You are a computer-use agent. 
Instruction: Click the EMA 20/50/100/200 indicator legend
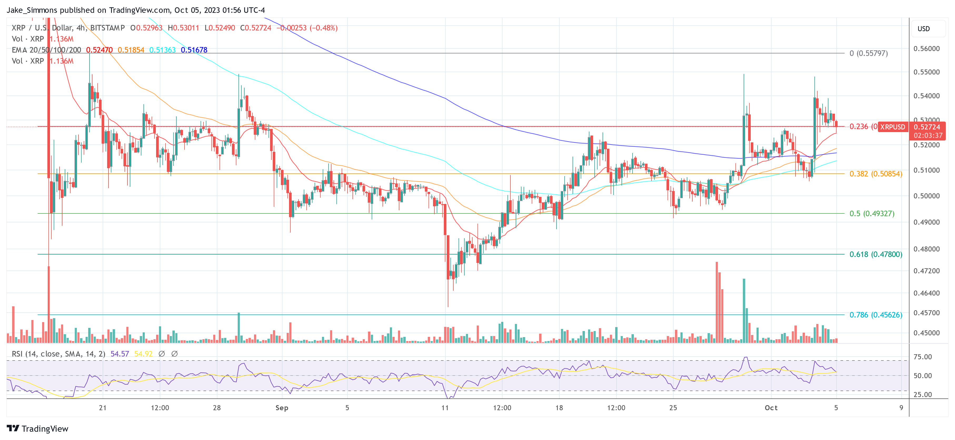pyautogui.click(x=46, y=50)
